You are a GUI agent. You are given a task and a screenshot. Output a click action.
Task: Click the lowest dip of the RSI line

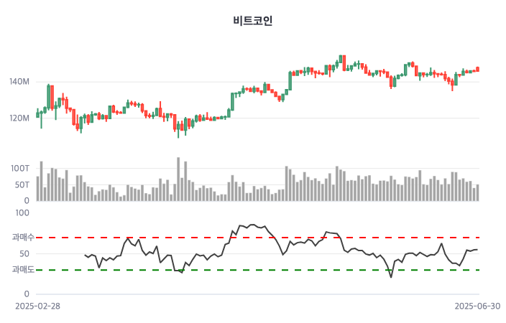pyautogui.click(x=390, y=277)
